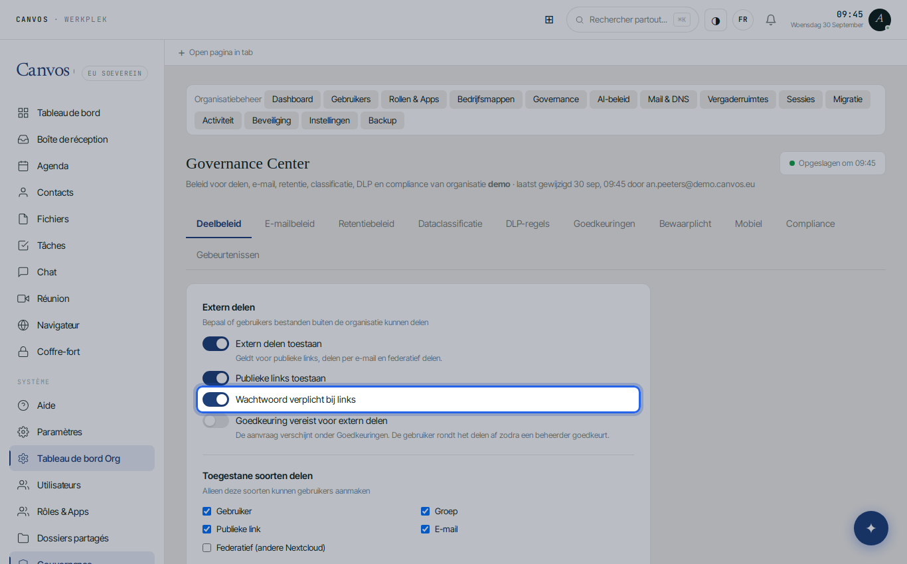Image resolution: width=907 pixels, height=564 pixels.
Task: Switch to the E-mailbeleid tab
Action: (x=289, y=224)
